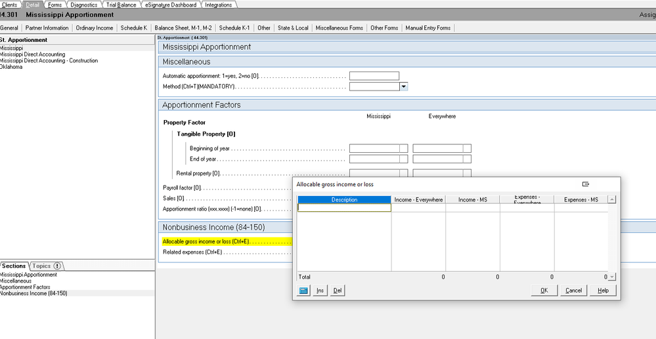The image size is (656, 339).
Task: Click Mississippi beginning of year field
Action: coord(374,148)
